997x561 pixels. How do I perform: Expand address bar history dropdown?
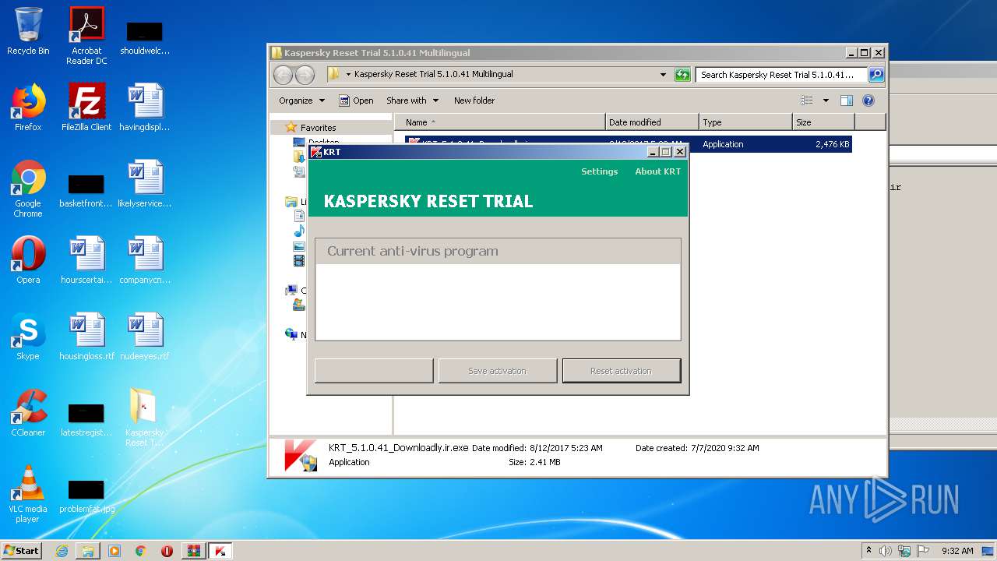663,75
